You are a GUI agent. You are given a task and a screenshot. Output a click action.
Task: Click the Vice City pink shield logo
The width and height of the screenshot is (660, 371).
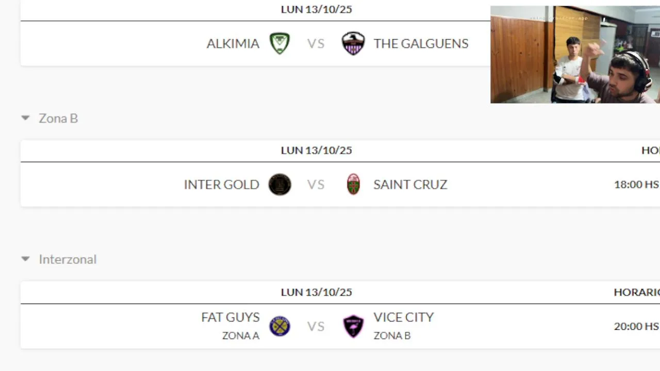(353, 326)
